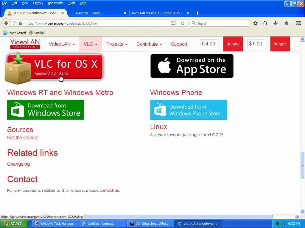Expand the Projects navigation dropdown

pyautogui.click(x=117, y=44)
